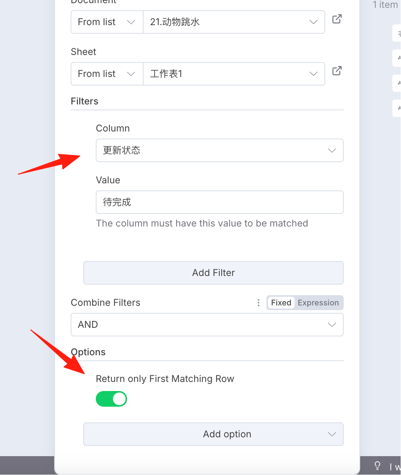This screenshot has width=401, height=475.
Task: Click the 'I w...' feedback text beside lightbulb
Action: [x=395, y=467]
